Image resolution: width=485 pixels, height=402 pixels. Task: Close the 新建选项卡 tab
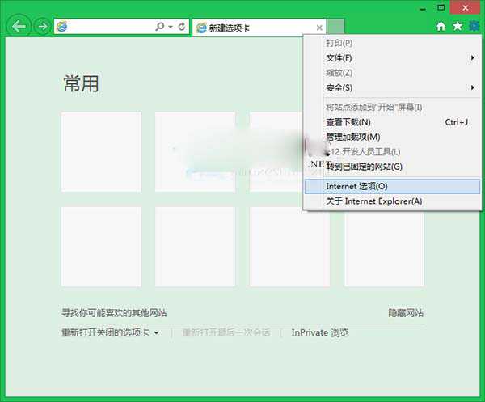click(319, 28)
